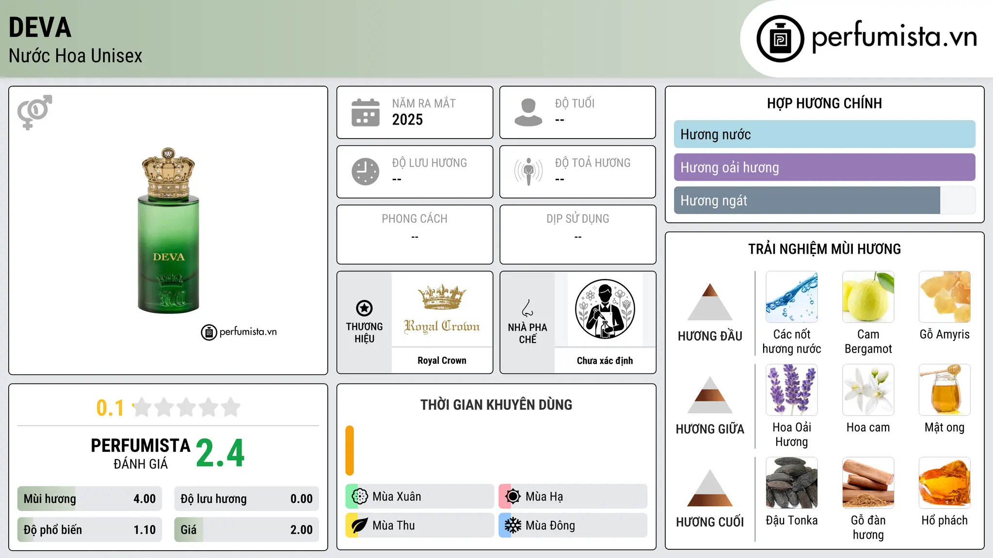
Task: Click the 0.1 user rating score
Action: tap(110, 408)
